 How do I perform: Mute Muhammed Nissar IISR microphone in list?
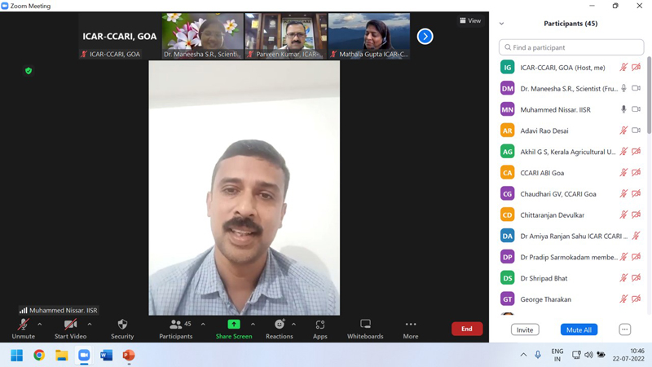(x=623, y=109)
